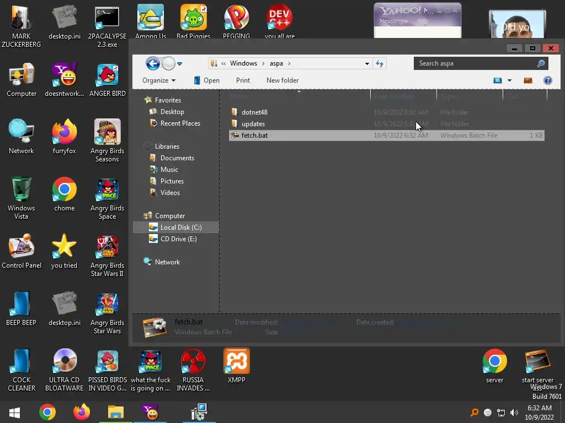Image resolution: width=565 pixels, height=423 pixels.
Task: Refresh the aspa folder view
Action: click(x=380, y=64)
